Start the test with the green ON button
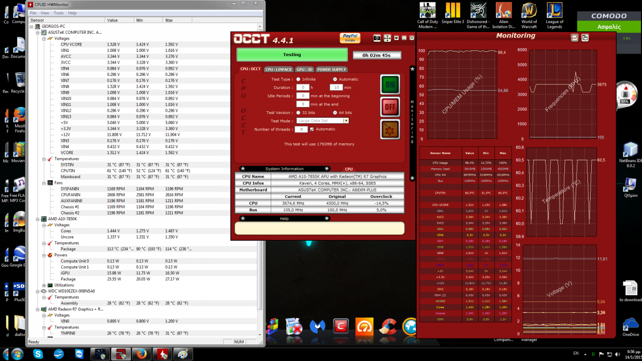 [x=390, y=85]
